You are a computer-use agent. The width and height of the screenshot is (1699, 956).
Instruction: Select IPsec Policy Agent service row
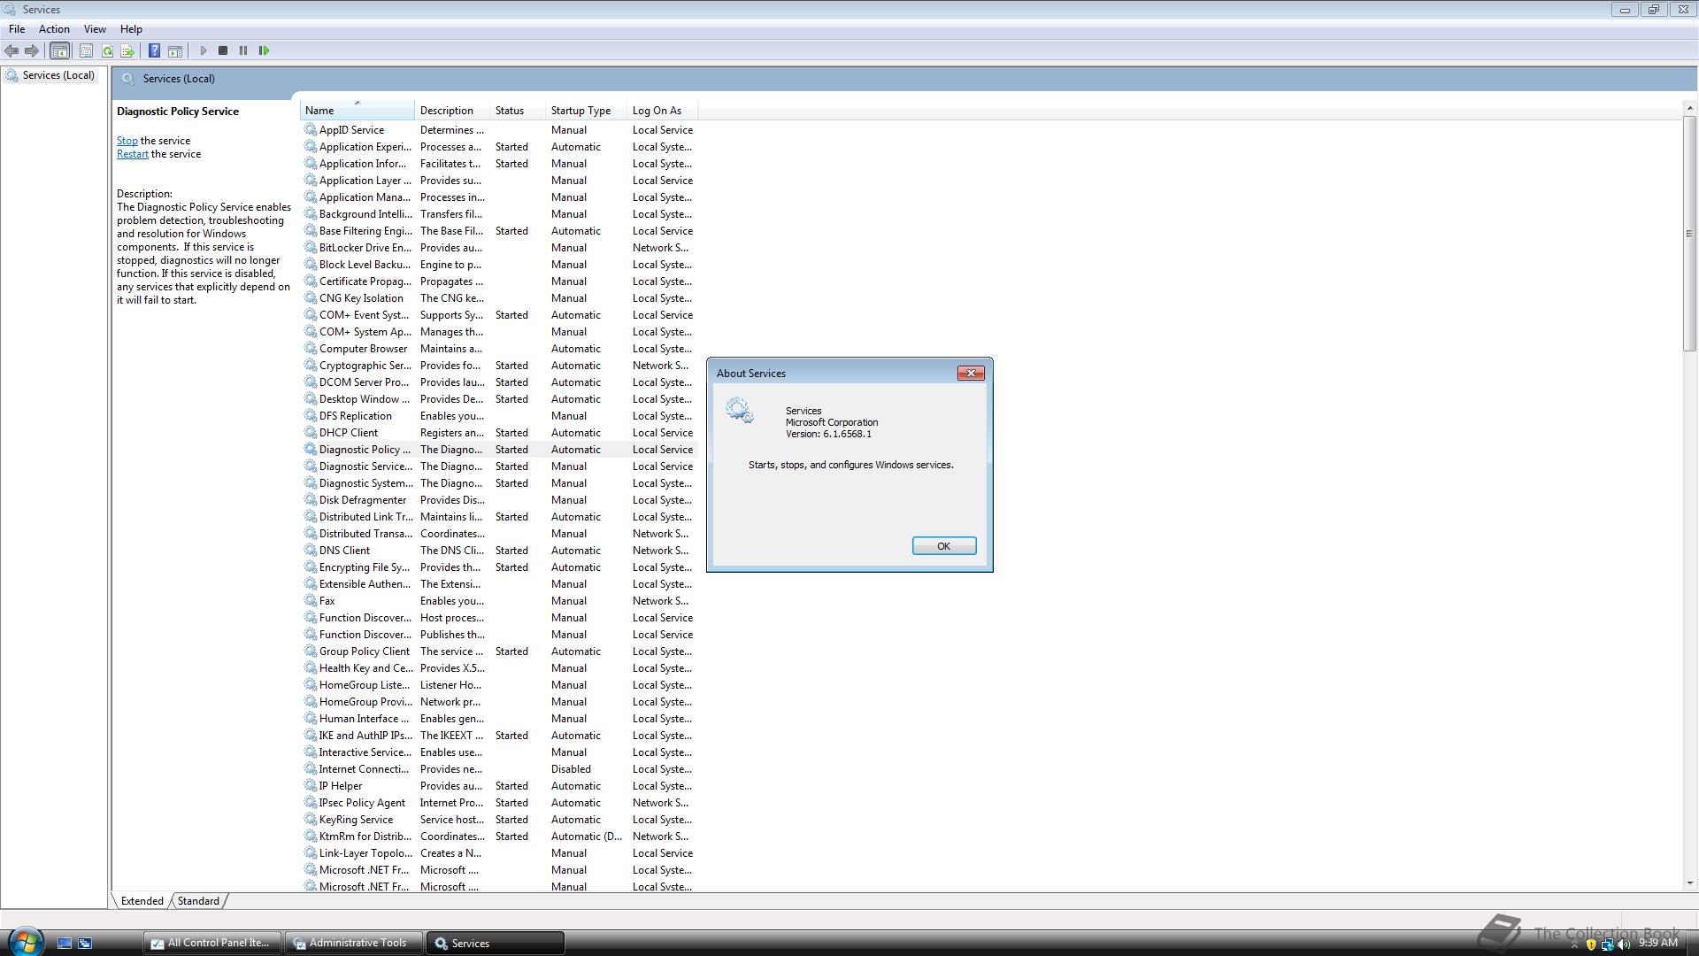tap(499, 803)
